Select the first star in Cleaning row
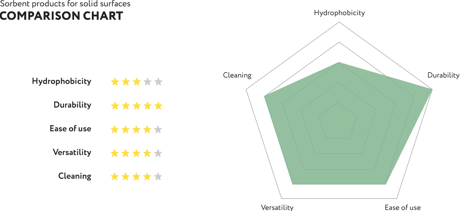 pos(115,177)
